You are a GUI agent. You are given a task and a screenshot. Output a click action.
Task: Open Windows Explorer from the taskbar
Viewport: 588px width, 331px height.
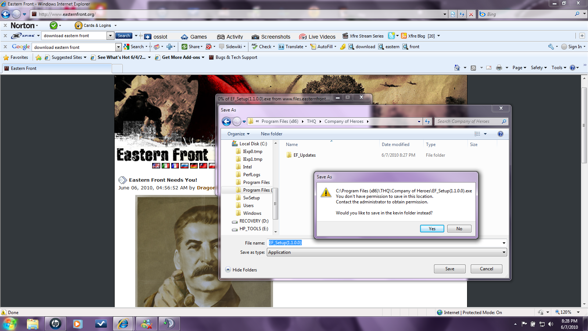pos(33,324)
